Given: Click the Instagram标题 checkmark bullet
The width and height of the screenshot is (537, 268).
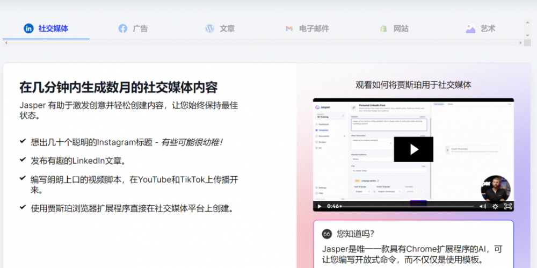Looking at the screenshot, I should 23,141.
